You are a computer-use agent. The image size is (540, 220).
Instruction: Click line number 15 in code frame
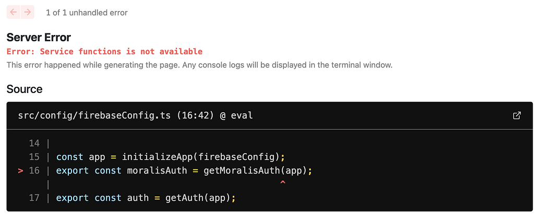point(34,157)
